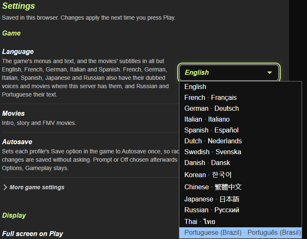The height and width of the screenshot is (239, 307).
Task: Select Dutch · Nederlands option
Action: (240, 141)
